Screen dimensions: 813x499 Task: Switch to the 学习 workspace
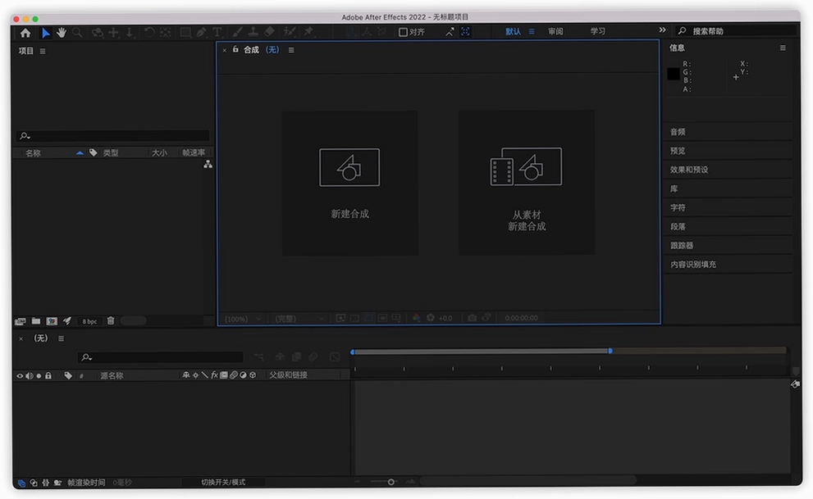click(x=597, y=32)
